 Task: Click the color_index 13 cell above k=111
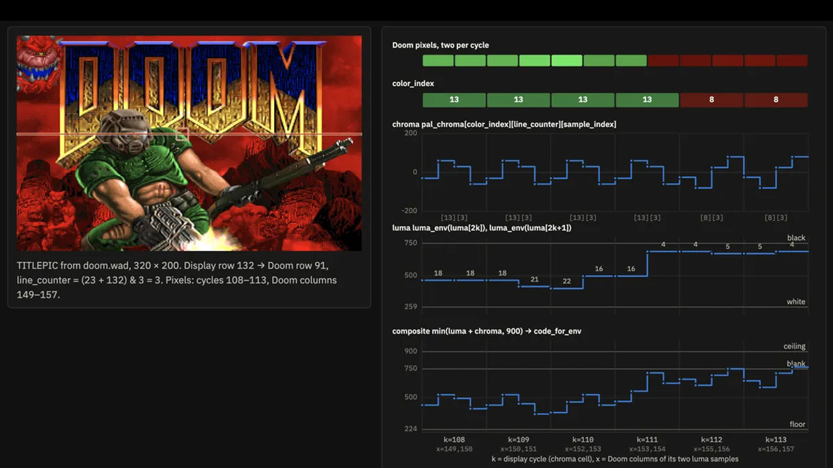click(x=647, y=99)
